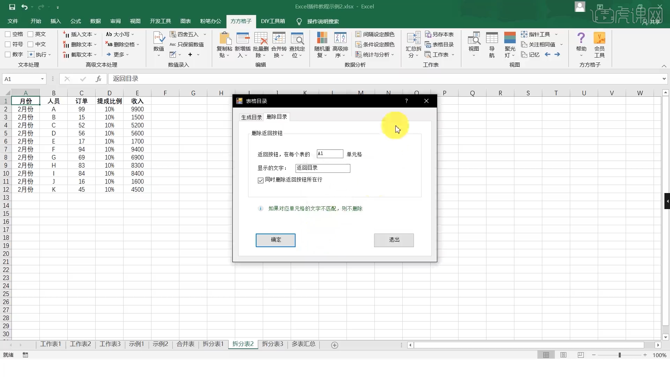Click the 条件设定颜色 tool

pyautogui.click(x=375, y=44)
